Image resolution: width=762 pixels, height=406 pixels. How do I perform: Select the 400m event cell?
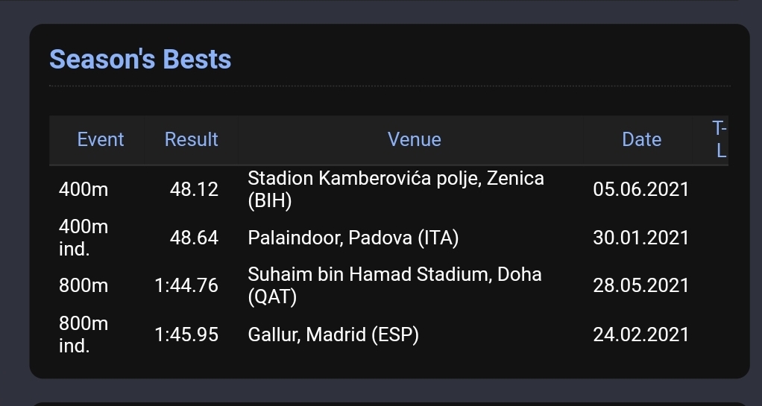coord(84,189)
